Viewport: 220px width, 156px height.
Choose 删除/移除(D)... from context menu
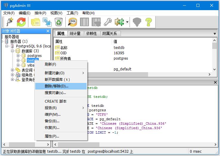(56, 86)
